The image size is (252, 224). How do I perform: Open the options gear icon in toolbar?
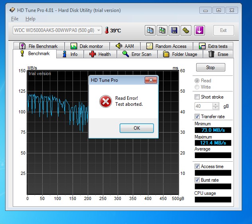click(x=186, y=30)
